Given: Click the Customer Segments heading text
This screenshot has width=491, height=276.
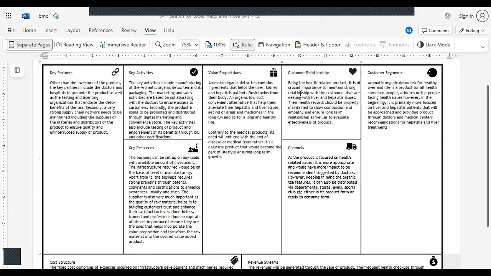Looking at the screenshot, I should pyautogui.click(x=385, y=72).
